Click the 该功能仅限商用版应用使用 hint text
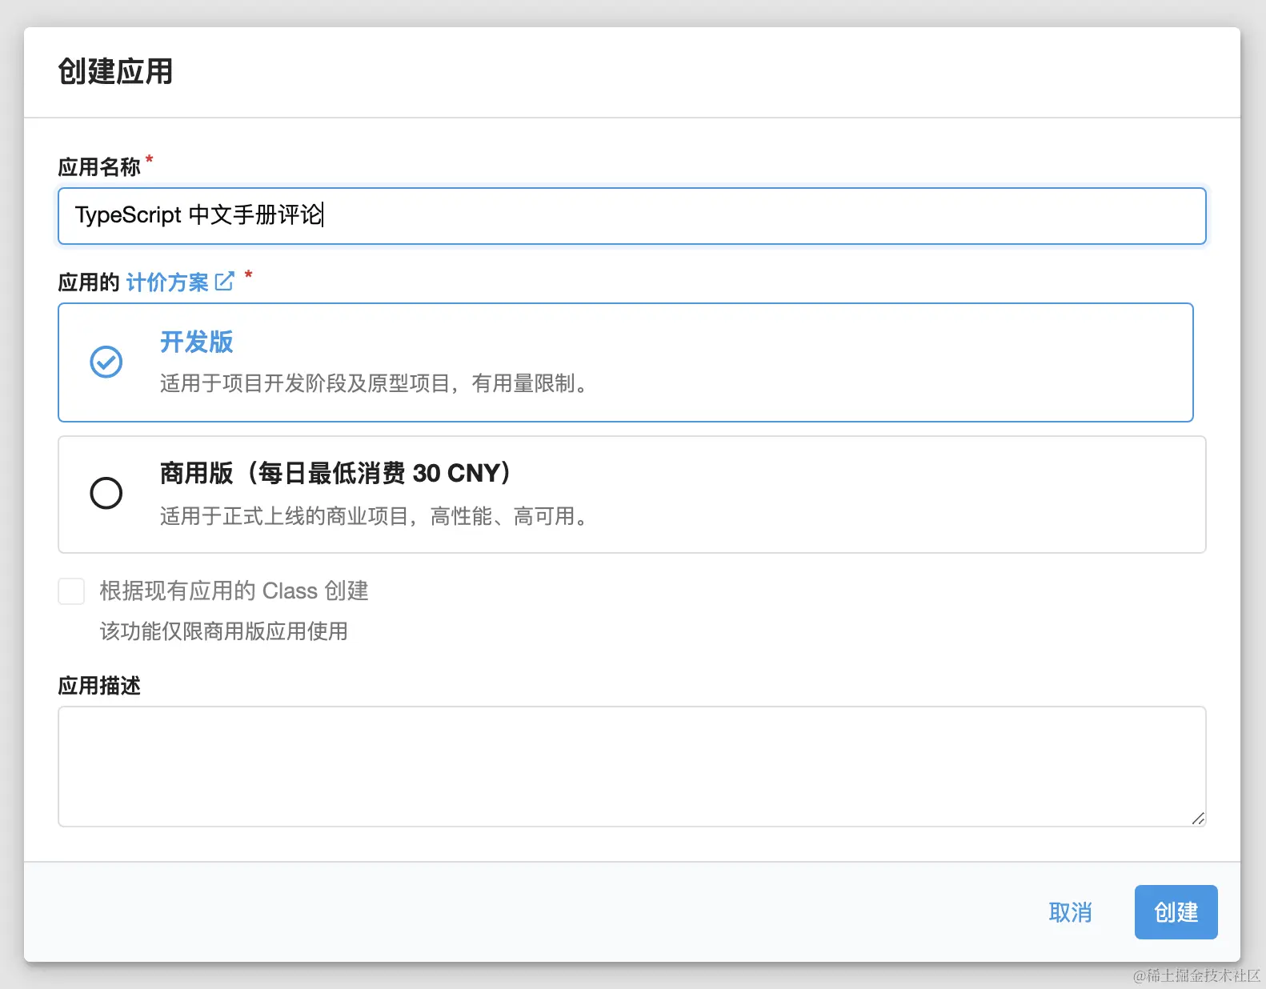The image size is (1266, 989). pos(223,631)
